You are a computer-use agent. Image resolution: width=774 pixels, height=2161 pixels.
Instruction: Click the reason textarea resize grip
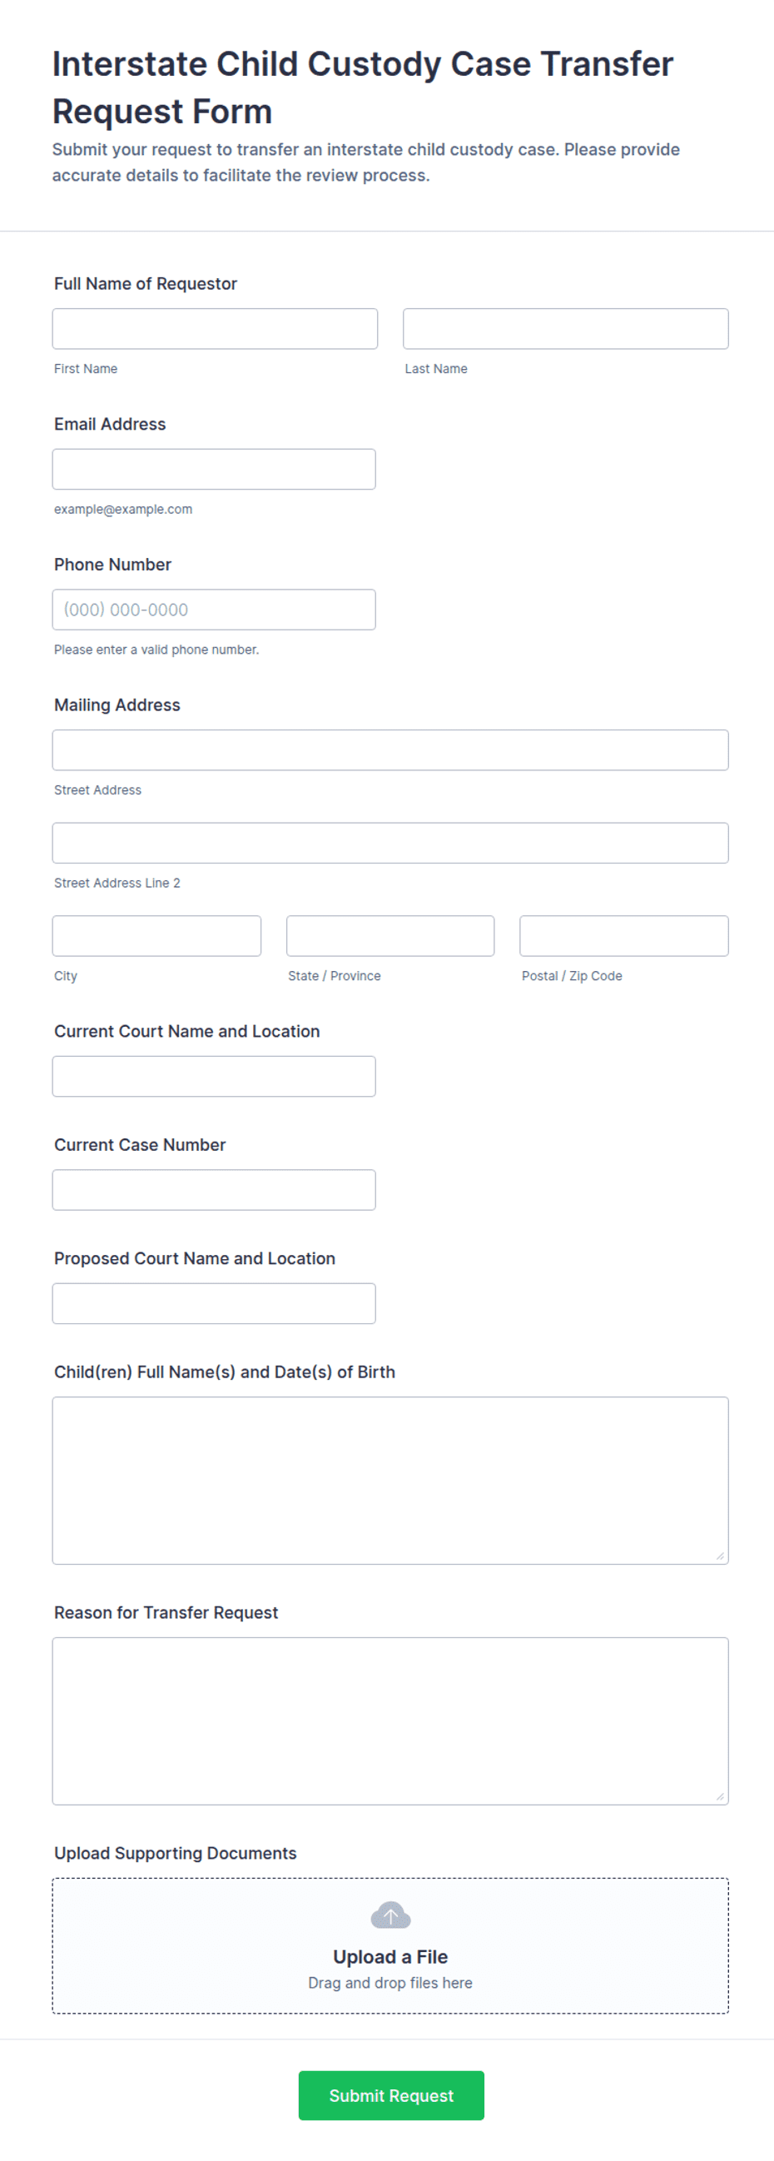coord(720,1797)
